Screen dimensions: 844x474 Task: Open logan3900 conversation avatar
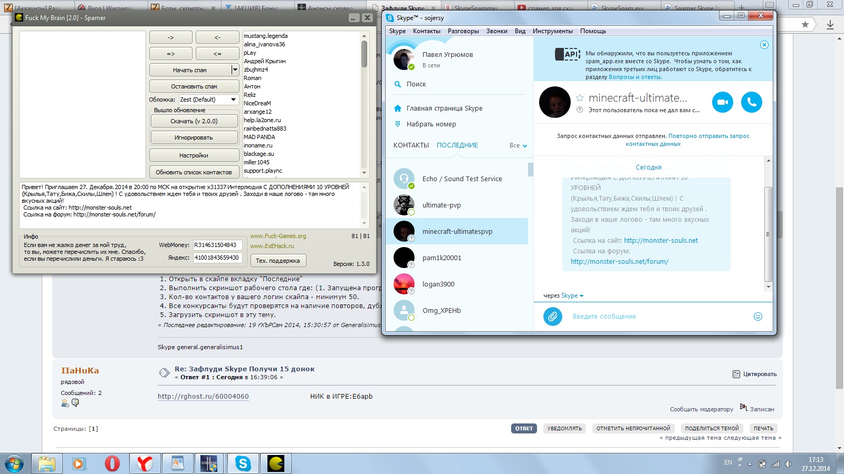[404, 284]
